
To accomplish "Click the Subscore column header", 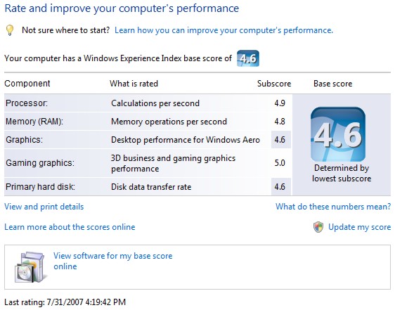I will (x=274, y=84).
